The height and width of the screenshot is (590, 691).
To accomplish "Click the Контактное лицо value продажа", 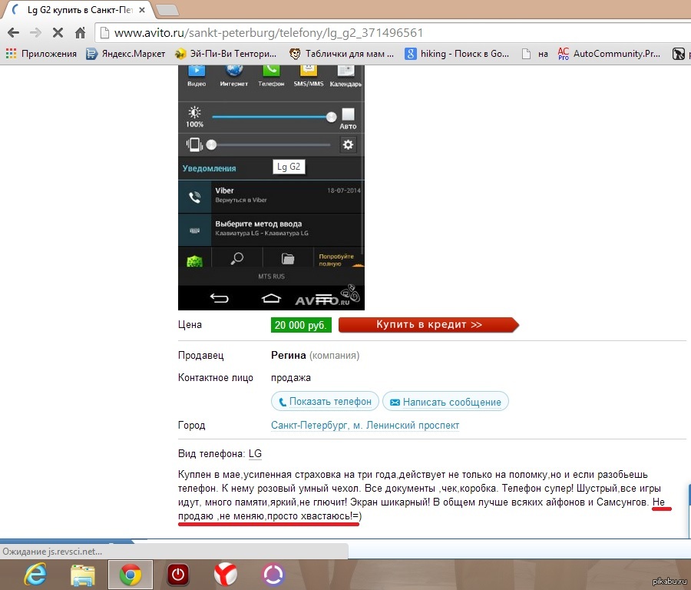I will click(x=291, y=377).
